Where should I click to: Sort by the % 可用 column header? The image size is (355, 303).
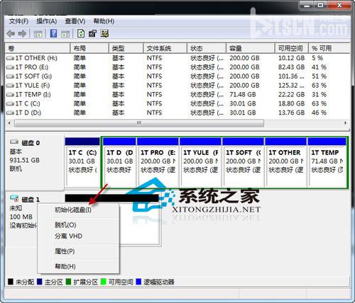[329, 48]
